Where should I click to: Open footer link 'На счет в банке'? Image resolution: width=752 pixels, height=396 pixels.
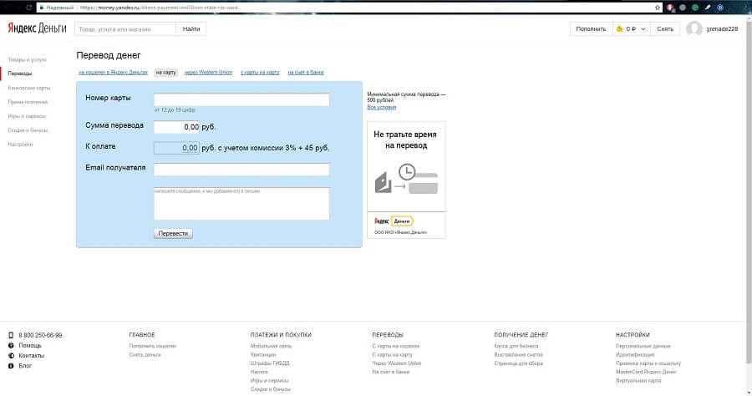pos(391,372)
